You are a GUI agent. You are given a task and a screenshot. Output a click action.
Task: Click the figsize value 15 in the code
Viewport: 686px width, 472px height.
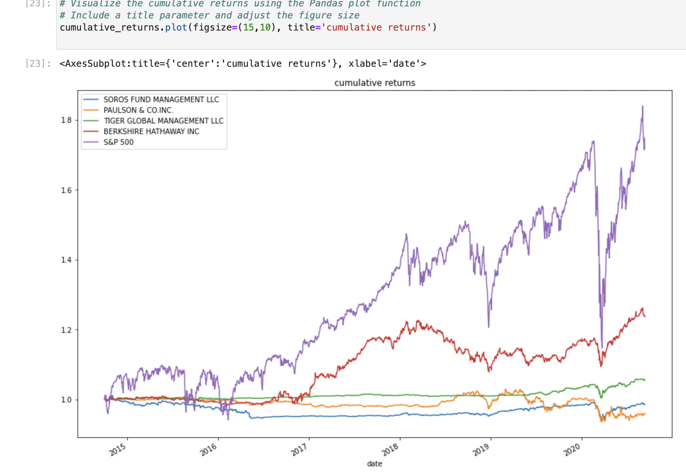(x=250, y=27)
